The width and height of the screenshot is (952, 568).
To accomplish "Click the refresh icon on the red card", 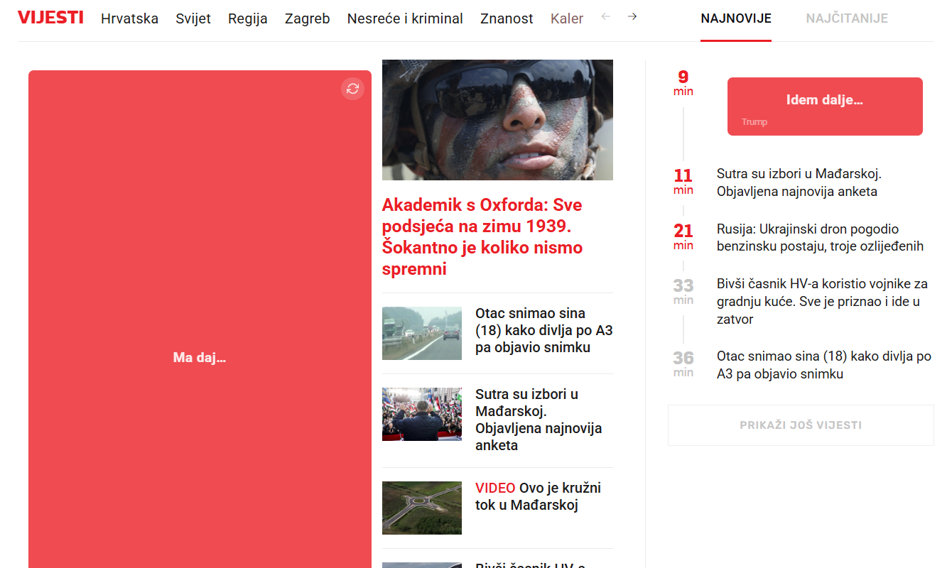I will (x=352, y=89).
